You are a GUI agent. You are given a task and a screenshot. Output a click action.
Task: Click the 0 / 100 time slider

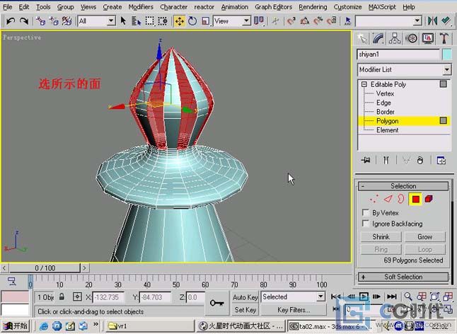point(45,268)
